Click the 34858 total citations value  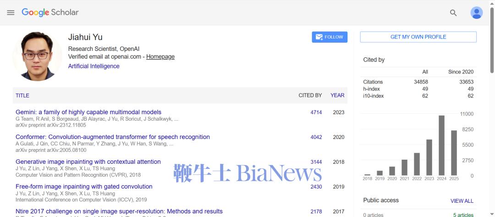(421, 82)
